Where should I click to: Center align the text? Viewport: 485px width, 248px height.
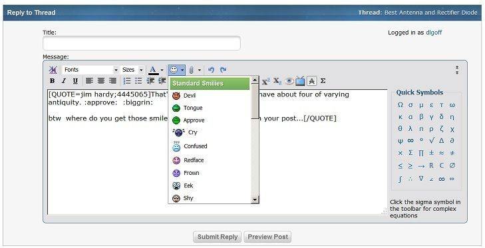(x=101, y=81)
